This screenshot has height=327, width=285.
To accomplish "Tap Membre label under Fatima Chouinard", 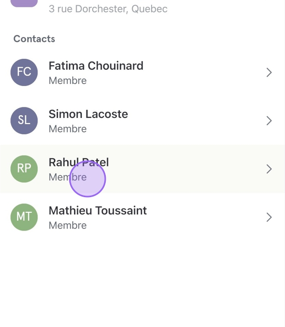I will [x=68, y=80].
